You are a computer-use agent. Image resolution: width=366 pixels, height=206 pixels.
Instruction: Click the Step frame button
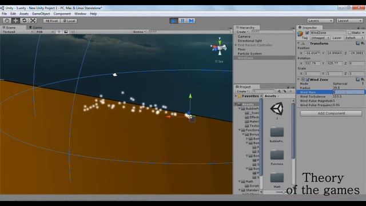(x=191, y=21)
